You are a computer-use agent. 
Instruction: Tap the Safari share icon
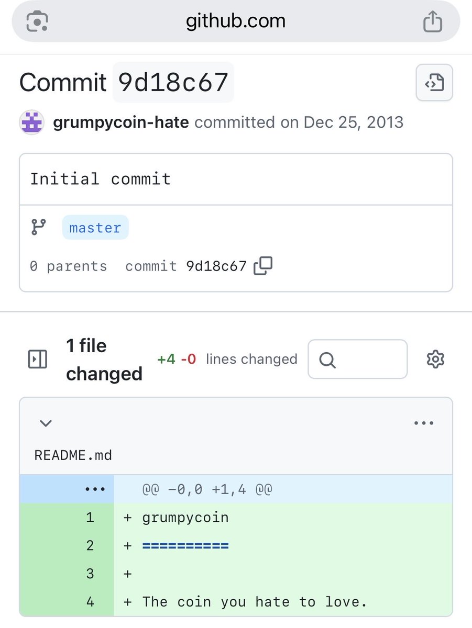433,22
